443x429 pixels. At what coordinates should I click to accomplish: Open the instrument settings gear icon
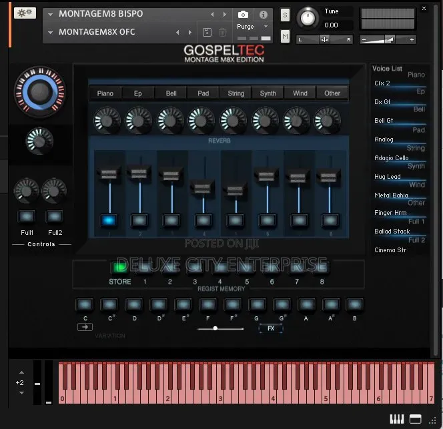point(25,13)
